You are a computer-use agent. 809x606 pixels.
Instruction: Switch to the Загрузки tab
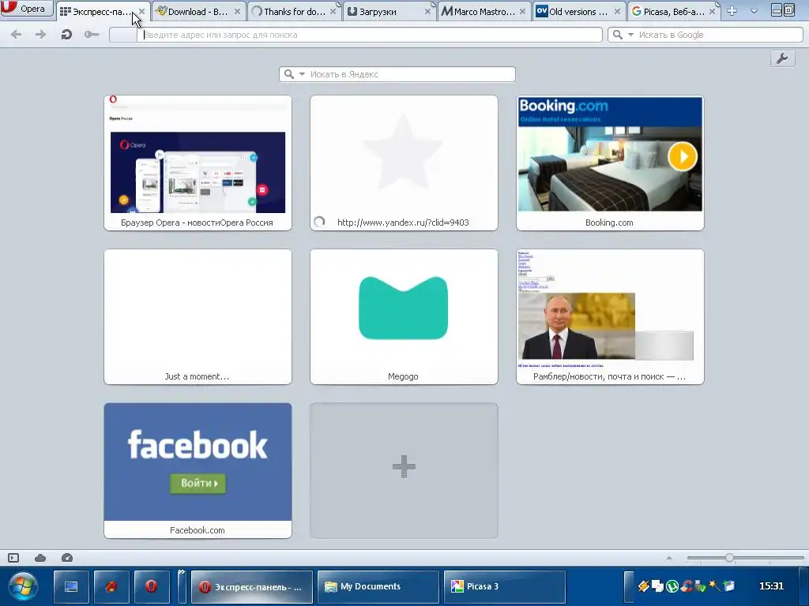389,11
